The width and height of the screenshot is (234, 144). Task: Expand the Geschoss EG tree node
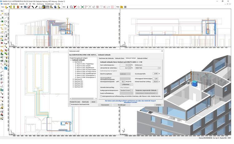73,79
